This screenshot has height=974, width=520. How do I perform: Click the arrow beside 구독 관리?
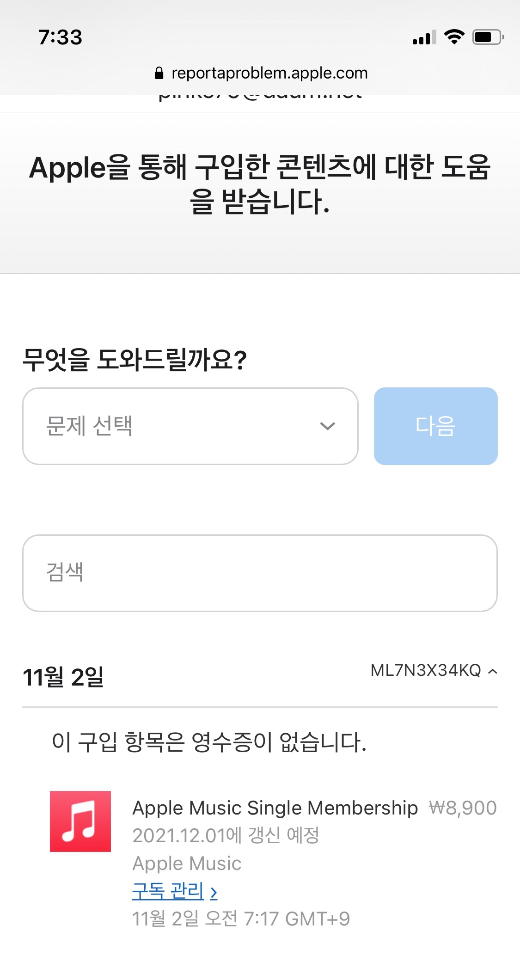[x=214, y=893]
